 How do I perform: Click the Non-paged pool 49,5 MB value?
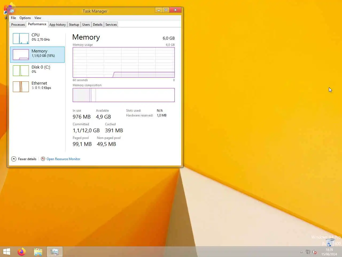106,144
